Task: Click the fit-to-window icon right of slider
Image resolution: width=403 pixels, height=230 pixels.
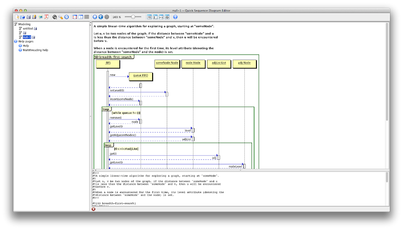Action: [149, 17]
